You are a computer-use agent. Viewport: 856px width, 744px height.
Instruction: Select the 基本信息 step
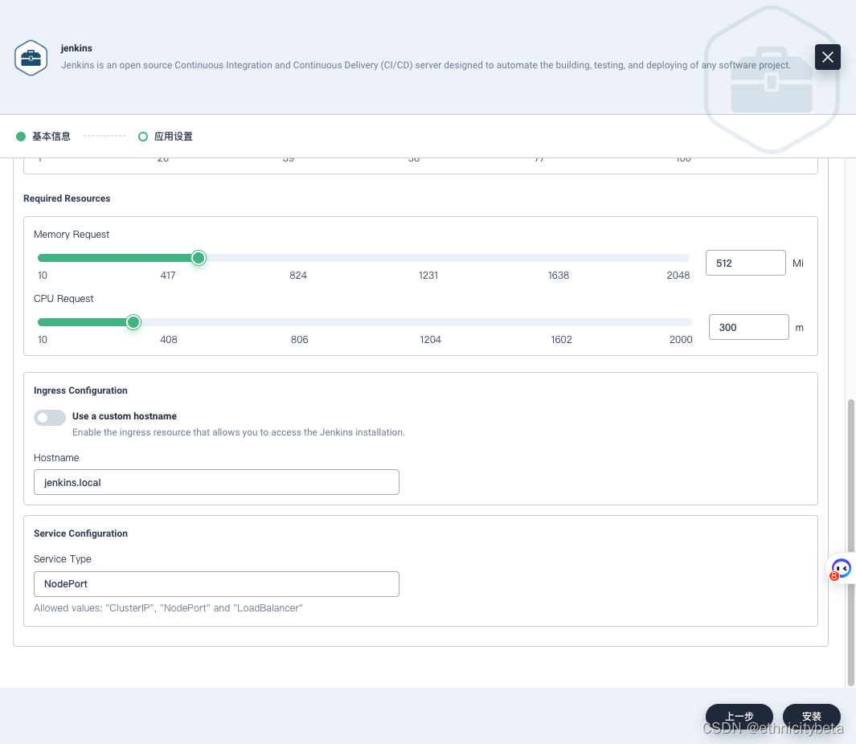[43, 137]
